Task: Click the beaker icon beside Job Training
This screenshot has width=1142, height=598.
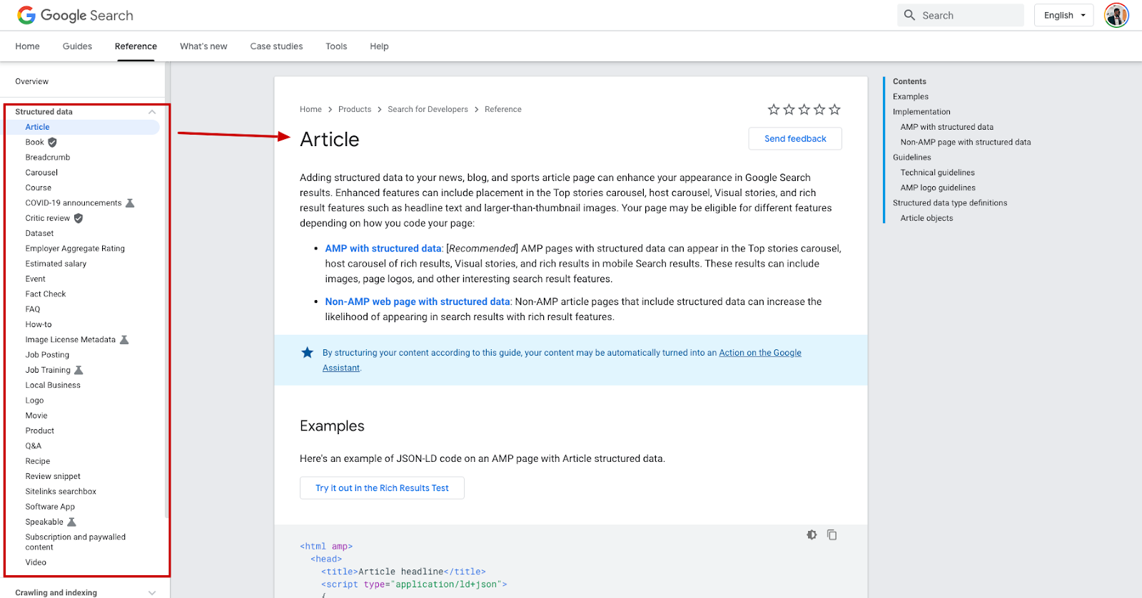Action: [x=79, y=370]
